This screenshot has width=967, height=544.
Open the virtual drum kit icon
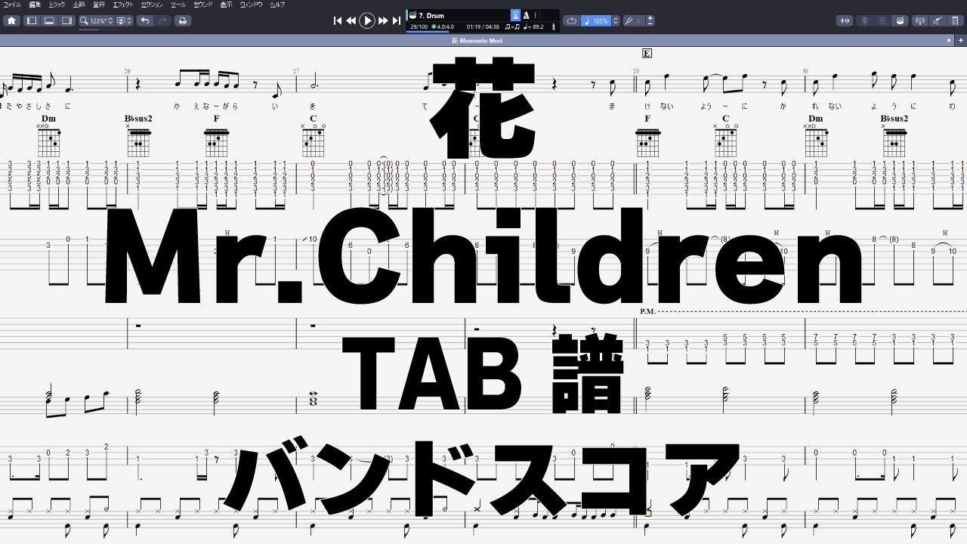coord(899,20)
